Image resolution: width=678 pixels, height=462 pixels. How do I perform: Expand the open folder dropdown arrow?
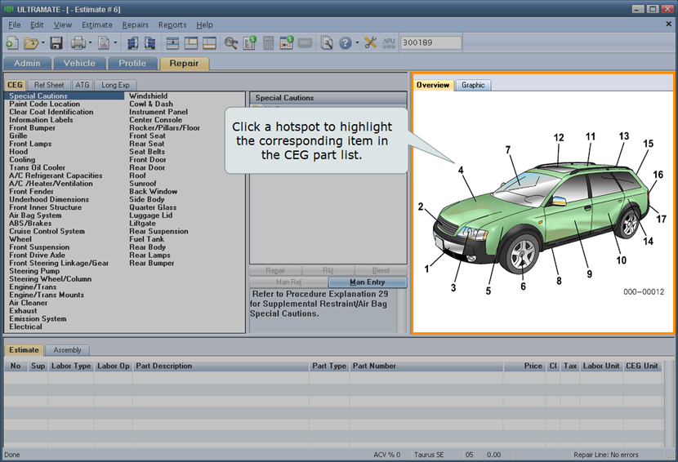click(43, 43)
